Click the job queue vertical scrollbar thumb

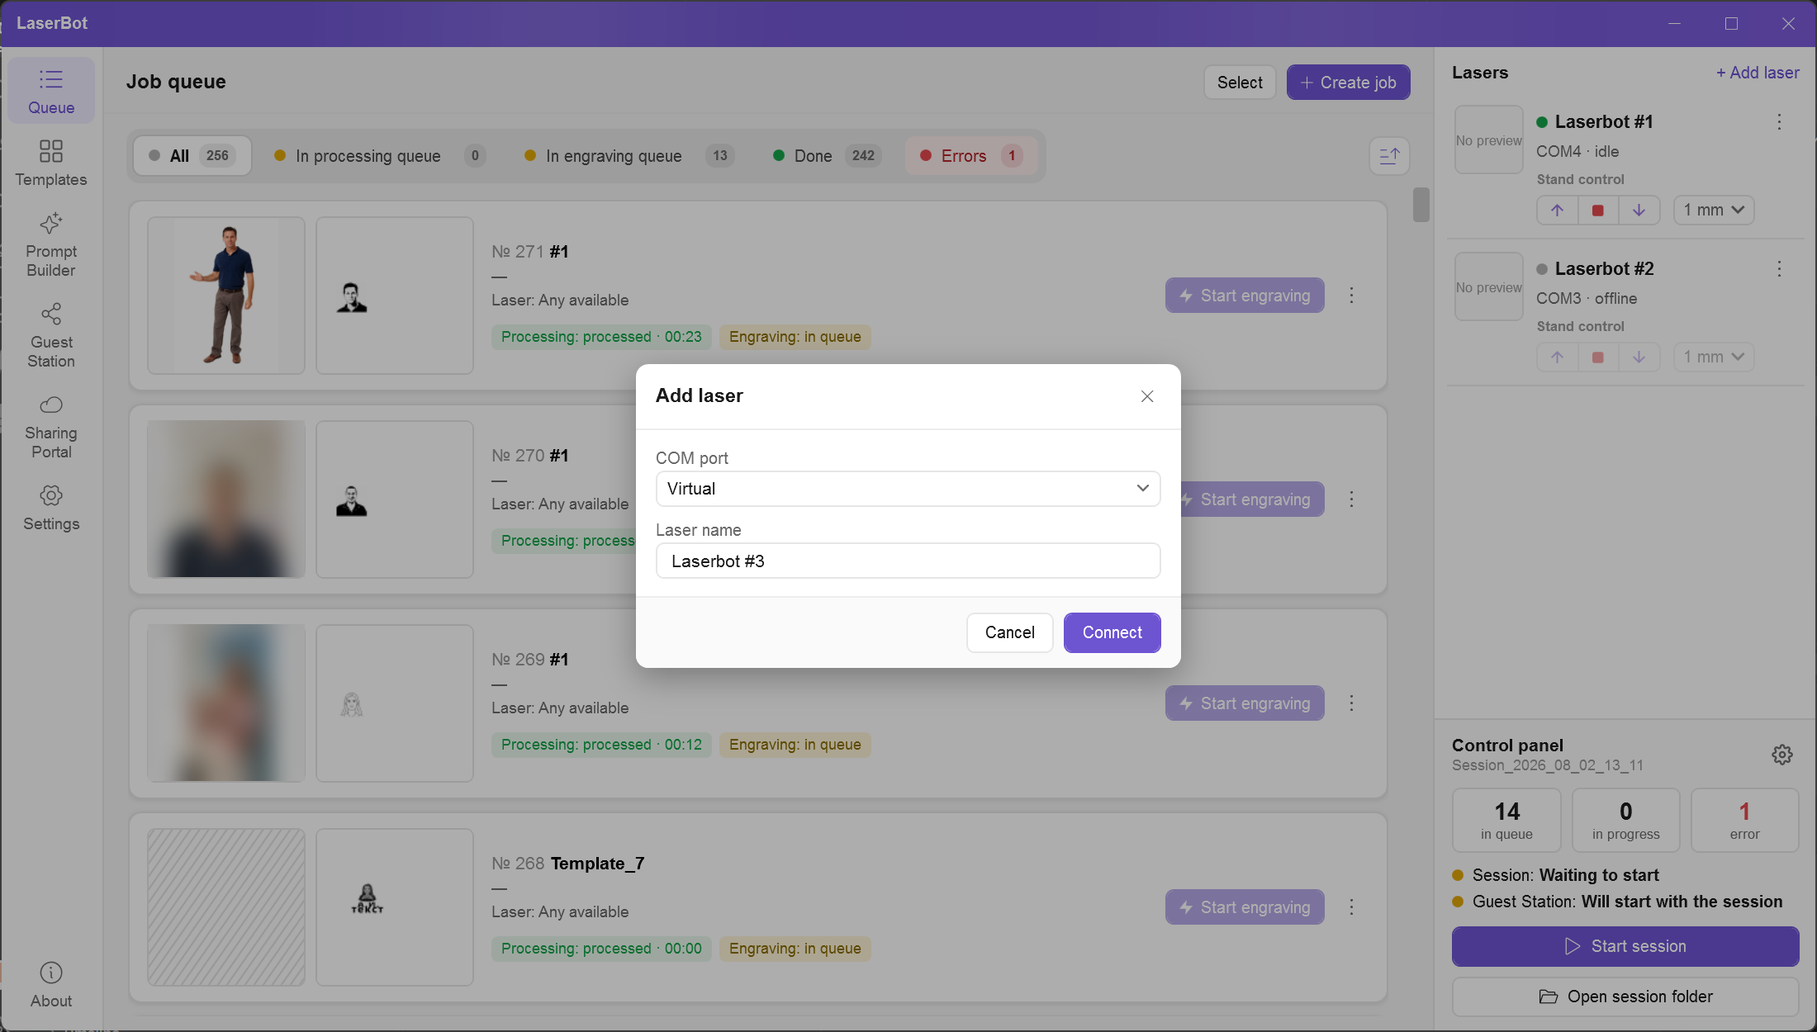[x=1421, y=205]
